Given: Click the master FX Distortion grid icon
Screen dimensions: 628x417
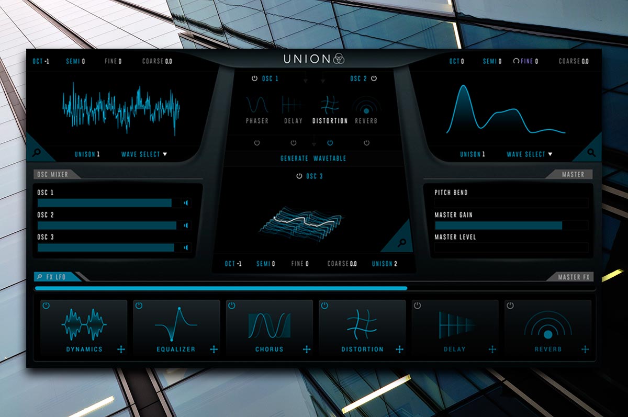Looking at the screenshot, I should click(362, 325).
